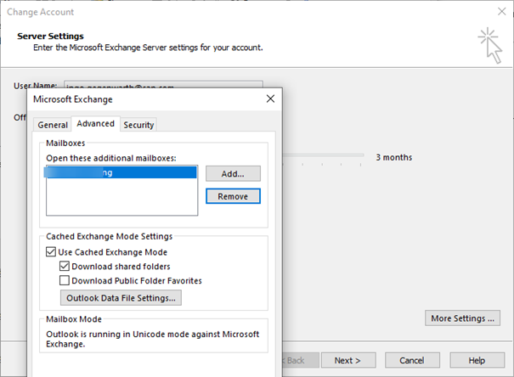Open the Security tab
The height and width of the screenshot is (377, 514).
[138, 125]
